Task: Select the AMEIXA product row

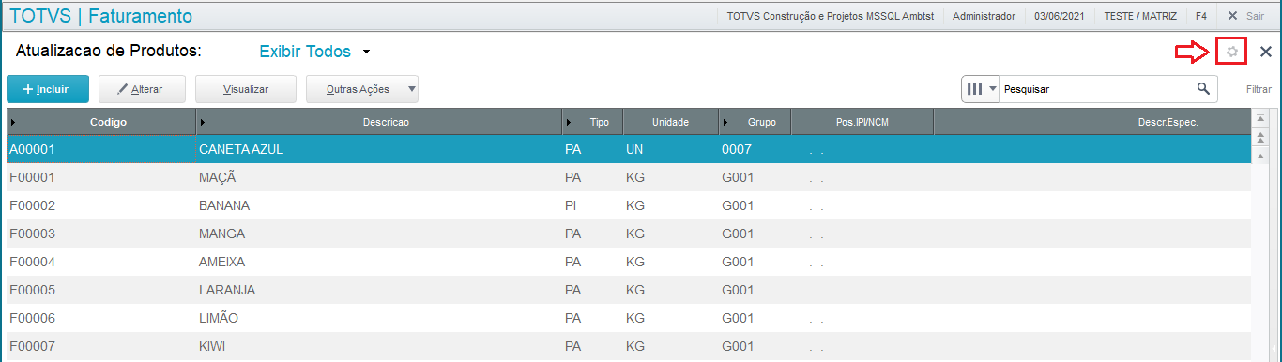Action: click(629, 262)
